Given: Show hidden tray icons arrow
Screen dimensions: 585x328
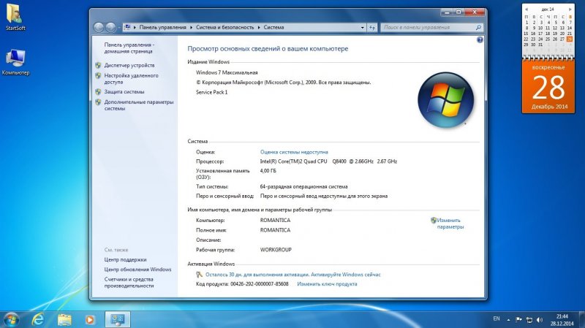Looking at the screenshot, I should [508, 320].
